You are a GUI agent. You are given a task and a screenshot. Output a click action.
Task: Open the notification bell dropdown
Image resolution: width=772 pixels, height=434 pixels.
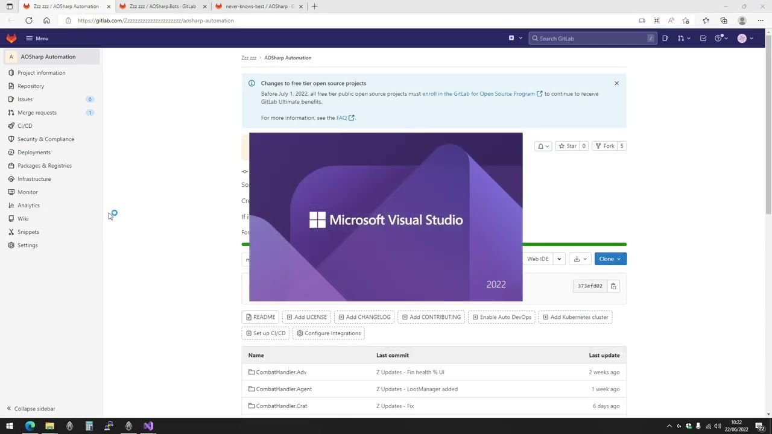point(543,146)
